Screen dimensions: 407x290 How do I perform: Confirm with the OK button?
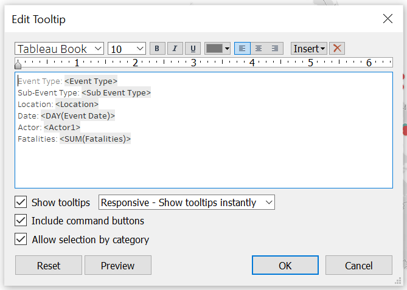pos(285,265)
